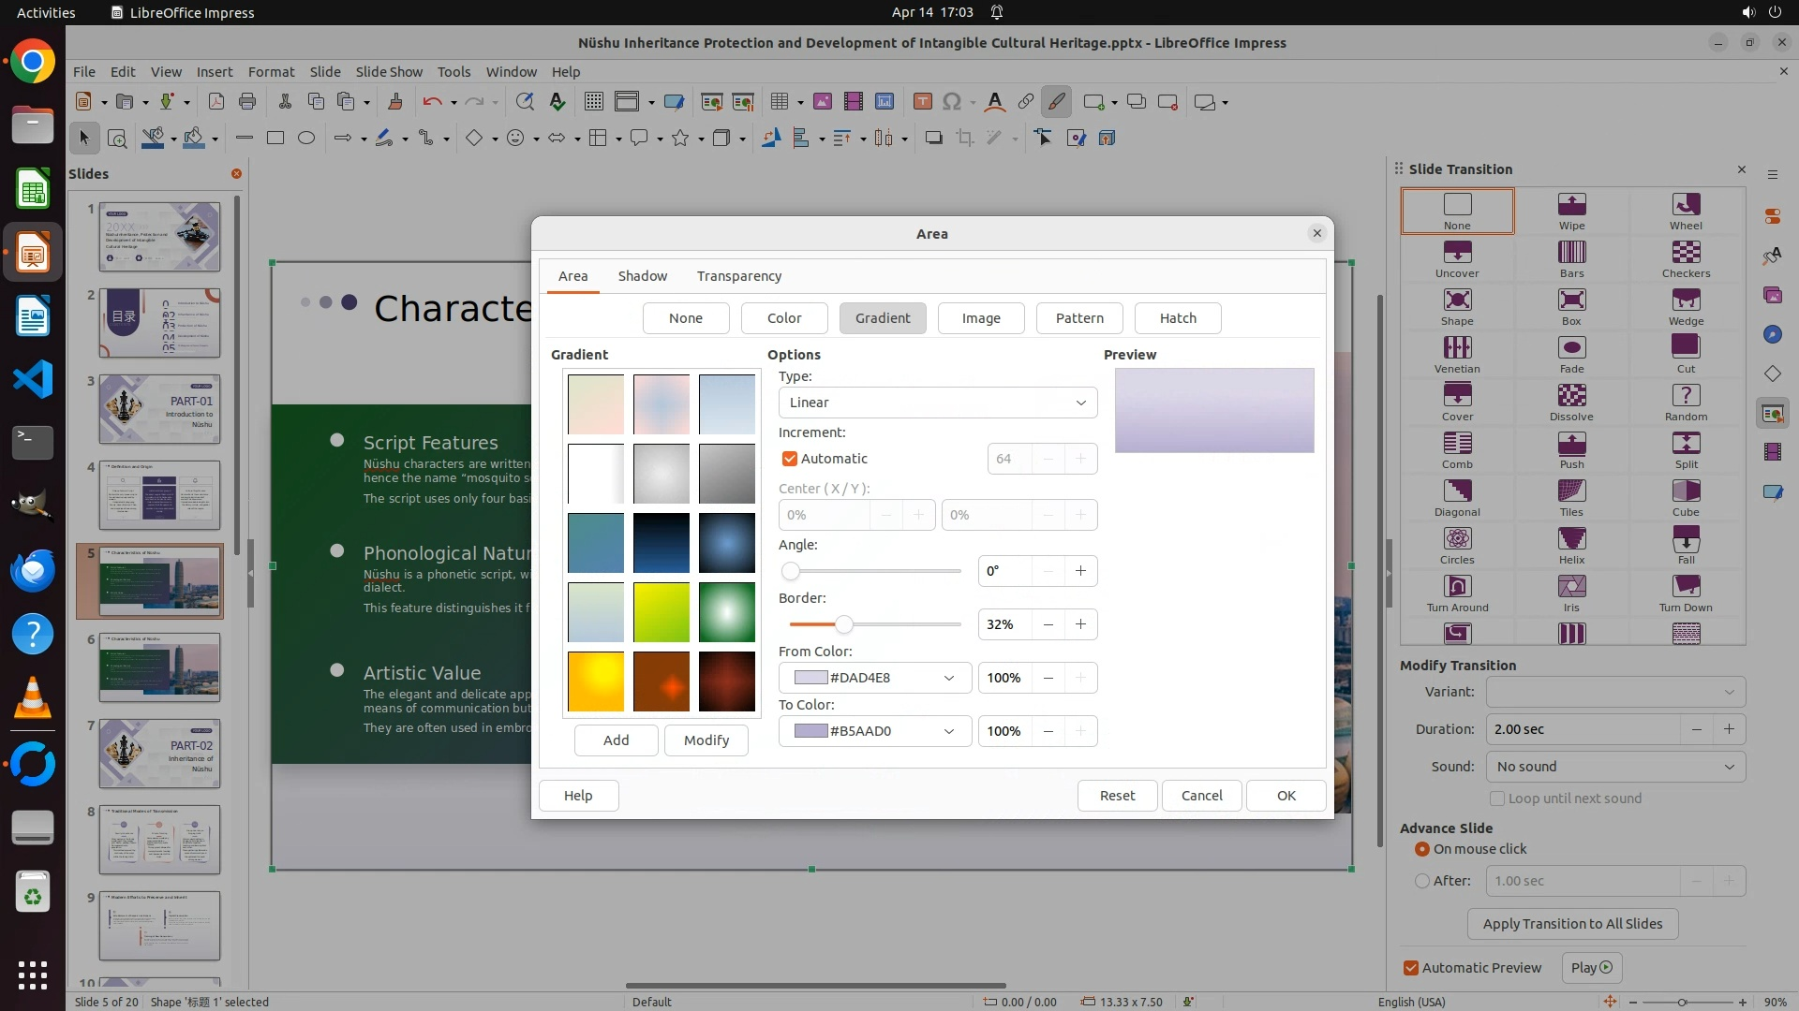Select the After advance slide option
This screenshot has width=1799, height=1011.
tap(1422, 881)
